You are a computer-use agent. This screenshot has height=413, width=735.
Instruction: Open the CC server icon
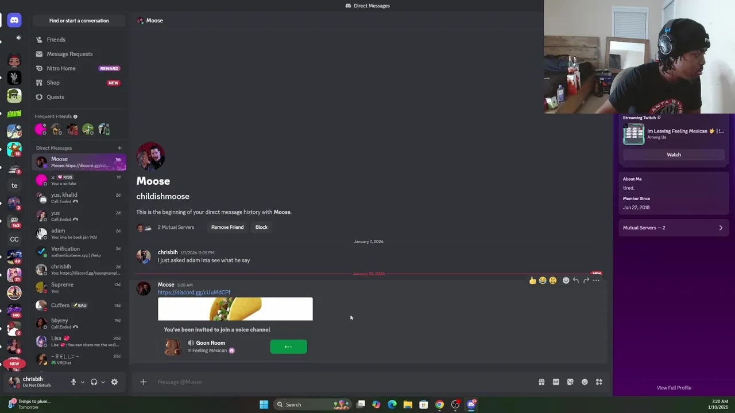(x=14, y=239)
